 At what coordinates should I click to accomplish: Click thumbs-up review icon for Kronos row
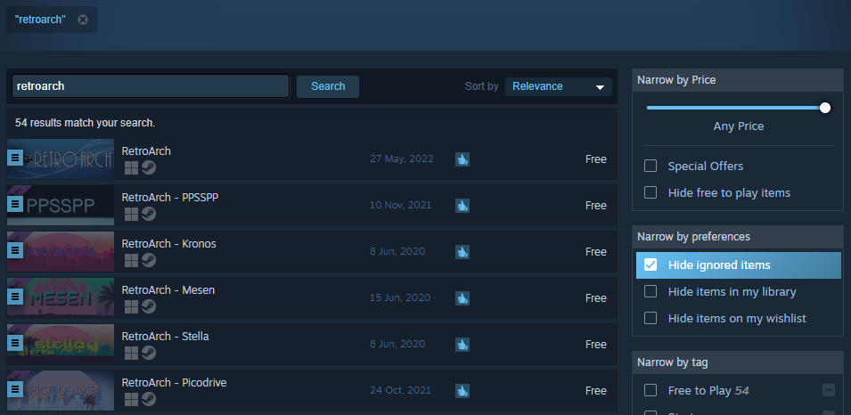[462, 252]
